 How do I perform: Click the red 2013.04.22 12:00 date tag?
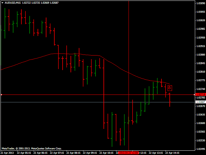pos(128,153)
